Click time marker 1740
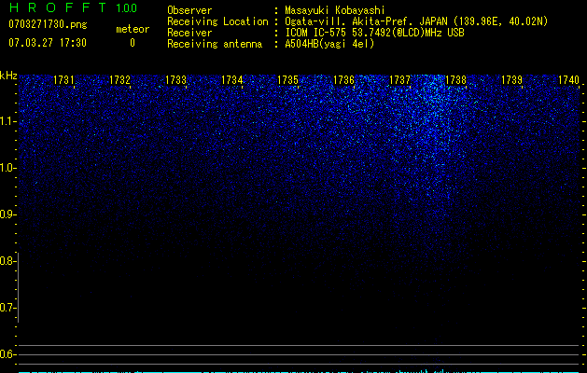The height and width of the screenshot is (373, 587). [568, 80]
